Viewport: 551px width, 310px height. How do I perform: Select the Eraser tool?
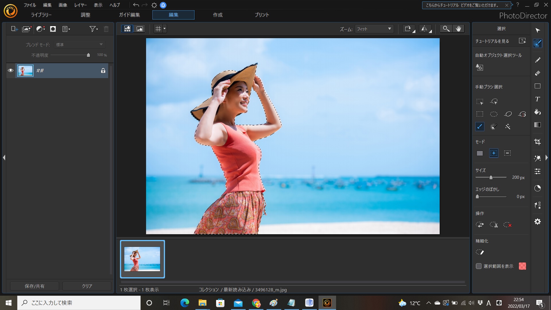coord(538,73)
